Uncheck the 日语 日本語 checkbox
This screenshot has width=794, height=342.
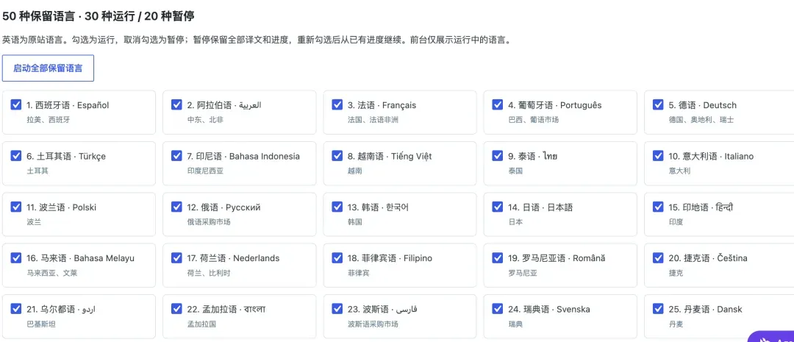[x=497, y=207]
